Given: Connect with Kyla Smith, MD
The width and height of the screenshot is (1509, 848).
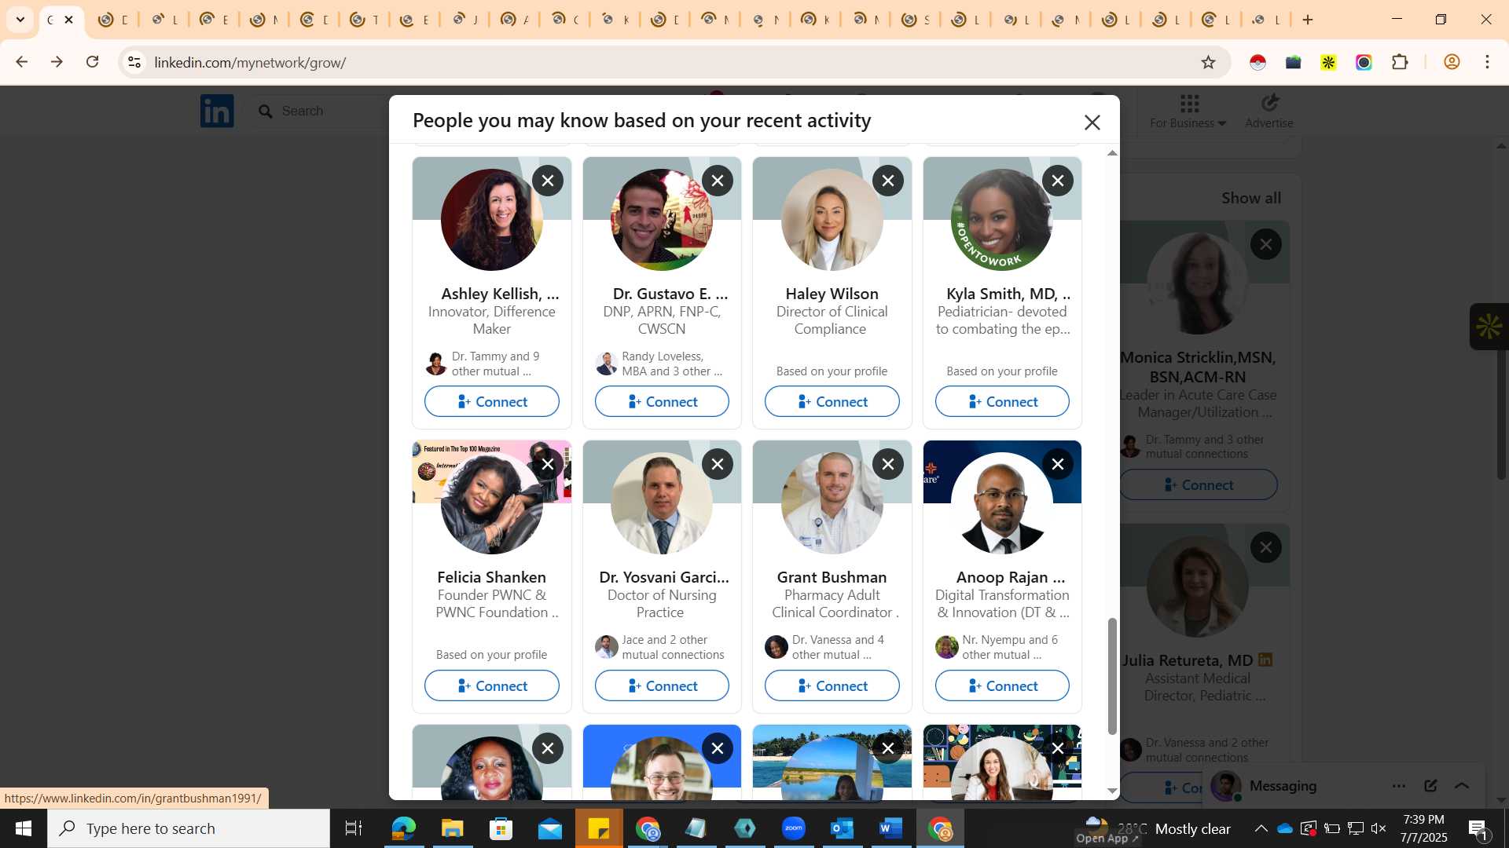Looking at the screenshot, I should tap(1002, 401).
